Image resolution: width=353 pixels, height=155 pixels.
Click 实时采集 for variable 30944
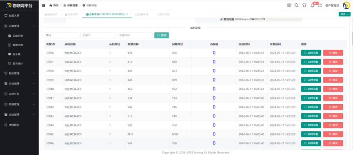coord(311,125)
